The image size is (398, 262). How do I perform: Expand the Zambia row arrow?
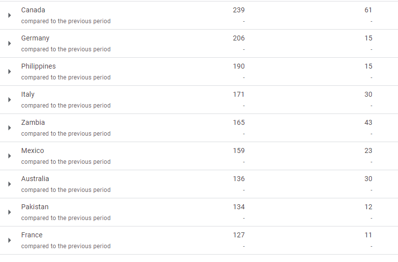[9, 128]
